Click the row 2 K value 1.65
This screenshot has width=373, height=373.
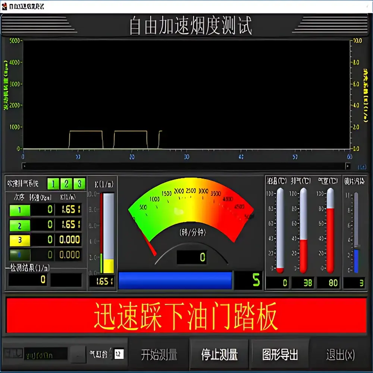click(68, 225)
